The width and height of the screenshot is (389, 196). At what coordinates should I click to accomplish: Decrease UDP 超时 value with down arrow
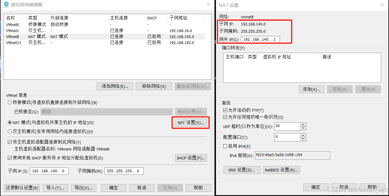pos(303,128)
